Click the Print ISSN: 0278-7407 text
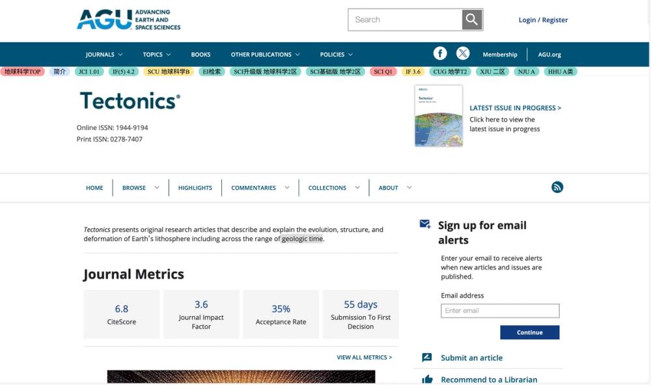Viewport: 651px width, 385px height. coord(109,139)
